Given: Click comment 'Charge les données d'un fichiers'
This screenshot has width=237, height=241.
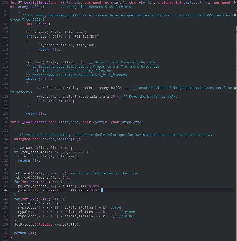Looking at the screenshot, I should [96, 7].
